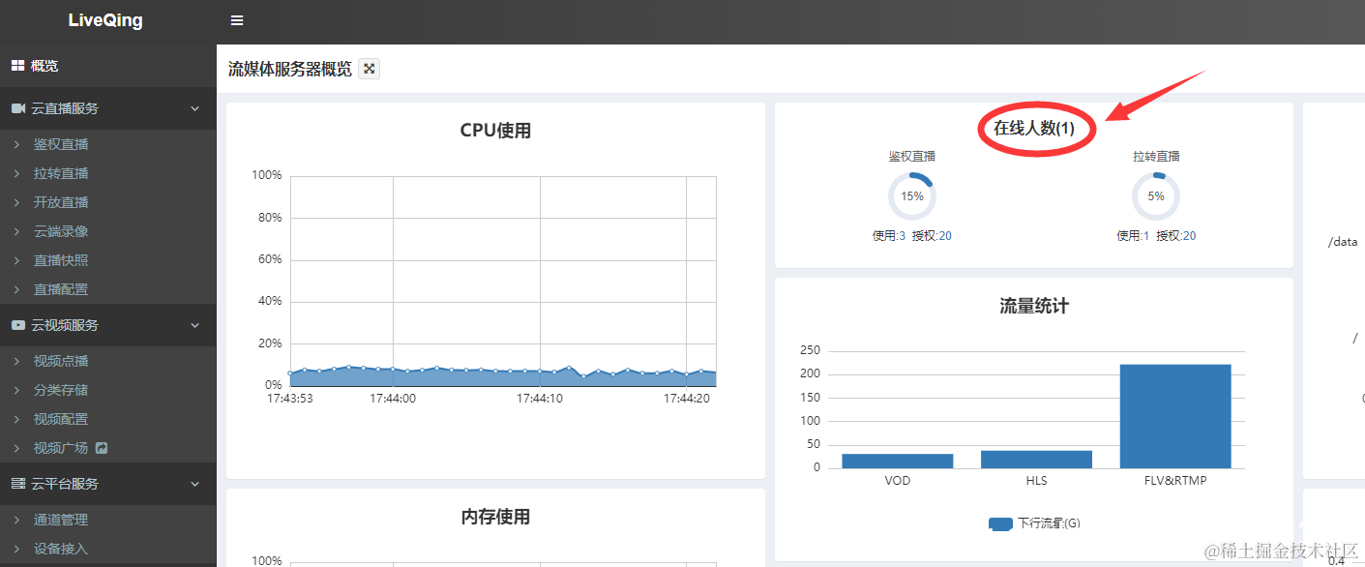The height and width of the screenshot is (567, 1365).
Task: Click the chevron icon before 鉴权直播
Action: point(16,144)
